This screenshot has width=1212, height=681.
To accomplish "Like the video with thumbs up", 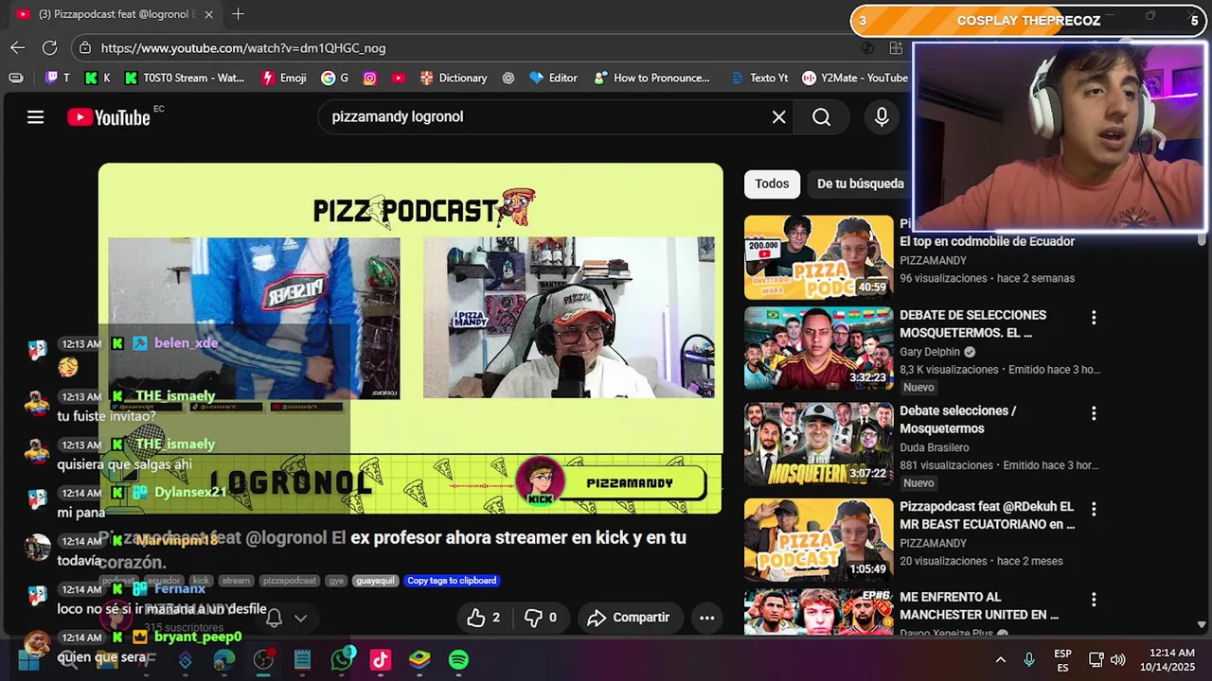I will coord(483,618).
